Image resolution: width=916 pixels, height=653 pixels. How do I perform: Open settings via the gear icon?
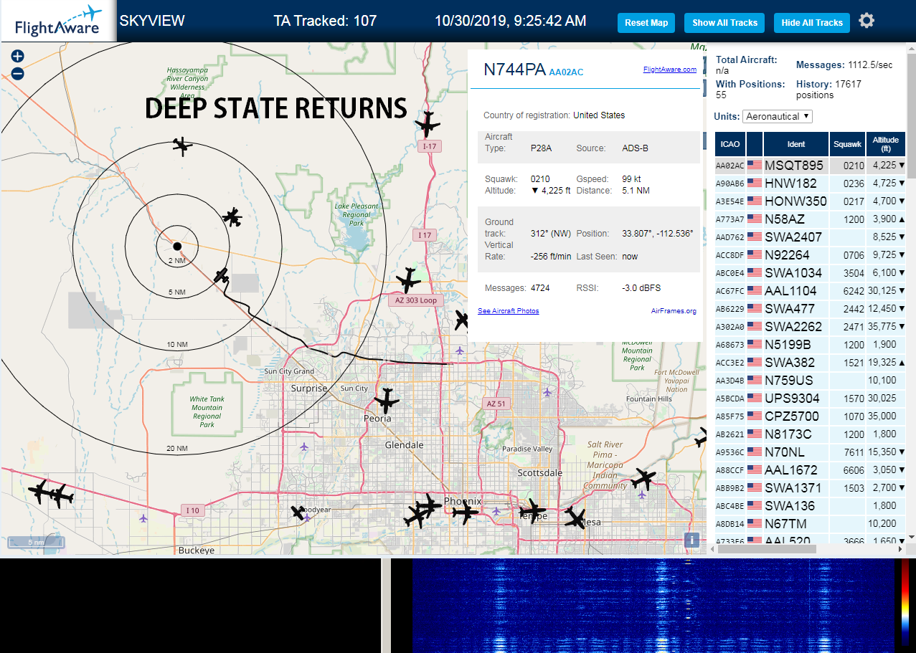(x=867, y=21)
